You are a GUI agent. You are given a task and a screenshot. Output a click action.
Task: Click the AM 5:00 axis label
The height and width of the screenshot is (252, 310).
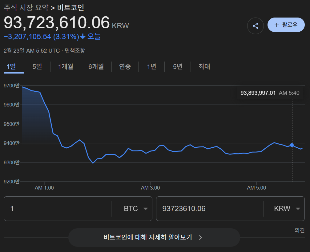256,188
